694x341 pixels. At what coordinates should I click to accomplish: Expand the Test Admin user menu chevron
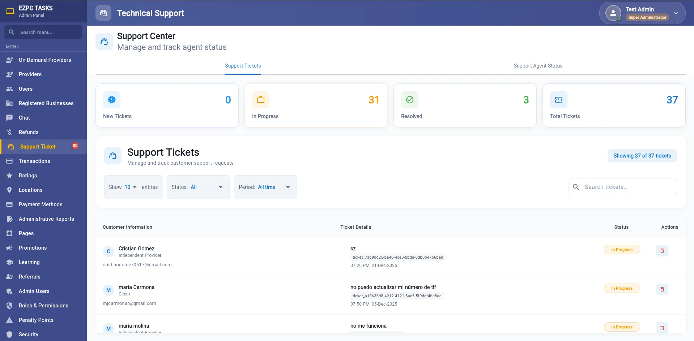(676, 13)
